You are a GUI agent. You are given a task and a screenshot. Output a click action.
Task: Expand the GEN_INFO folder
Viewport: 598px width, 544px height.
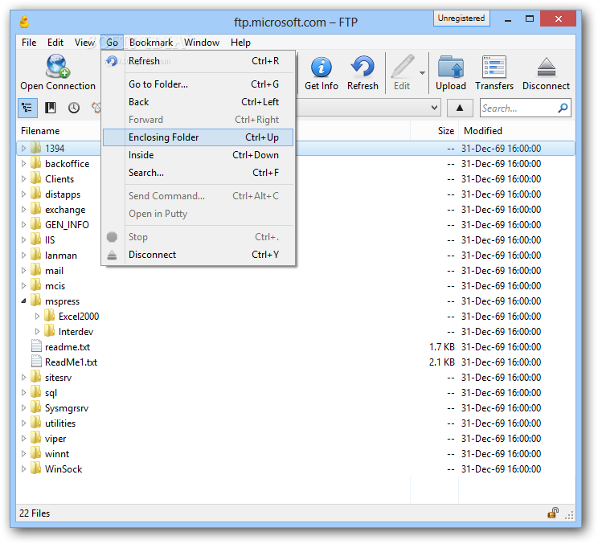(23, 224)
